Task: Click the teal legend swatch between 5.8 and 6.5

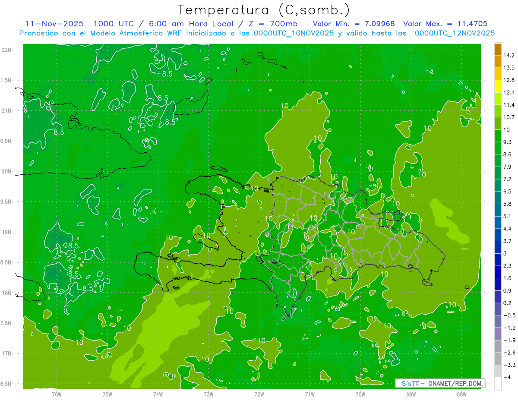Action: 498,198
